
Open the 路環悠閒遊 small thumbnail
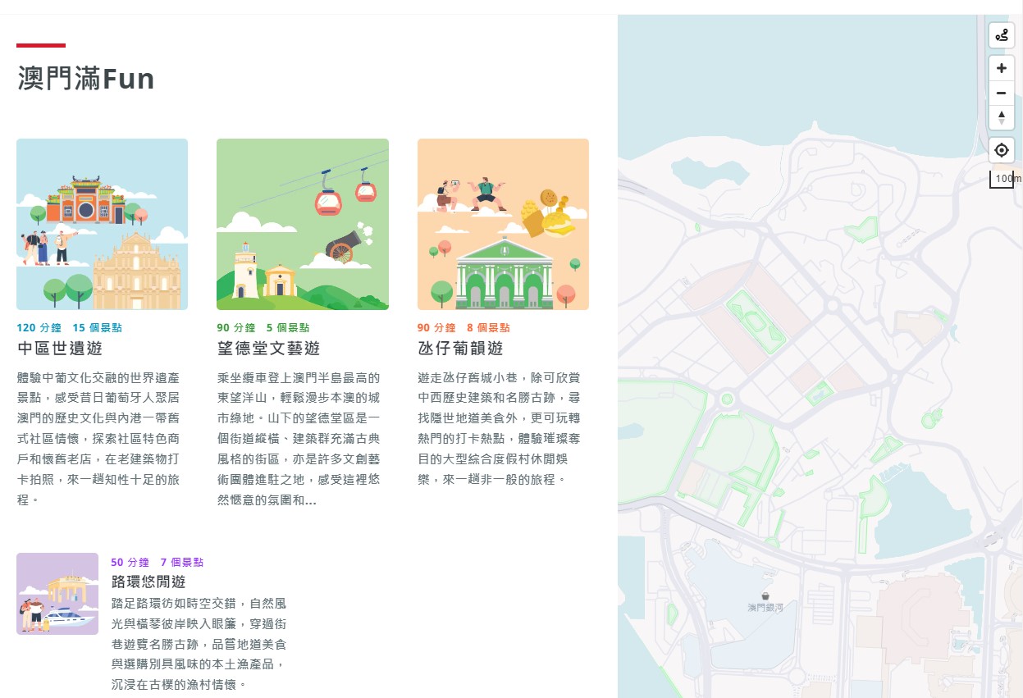pos(57,593)
